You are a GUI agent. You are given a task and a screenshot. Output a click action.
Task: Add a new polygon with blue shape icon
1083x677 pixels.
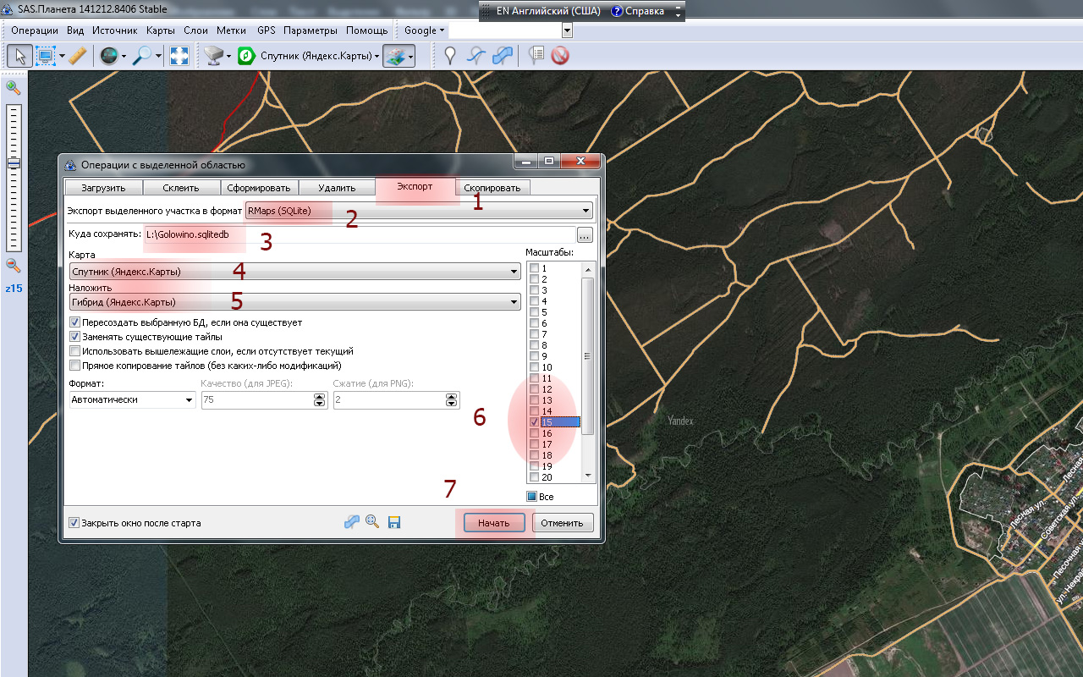[503, 56]
